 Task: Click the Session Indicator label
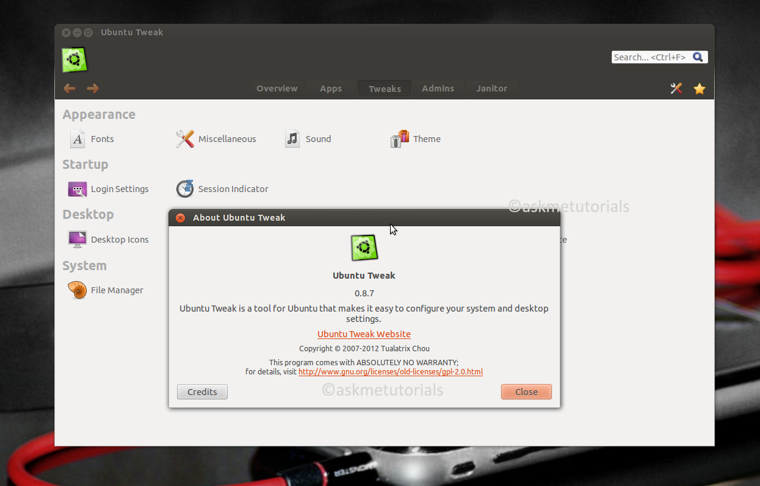pyautogui.click(x=233, y=189)
